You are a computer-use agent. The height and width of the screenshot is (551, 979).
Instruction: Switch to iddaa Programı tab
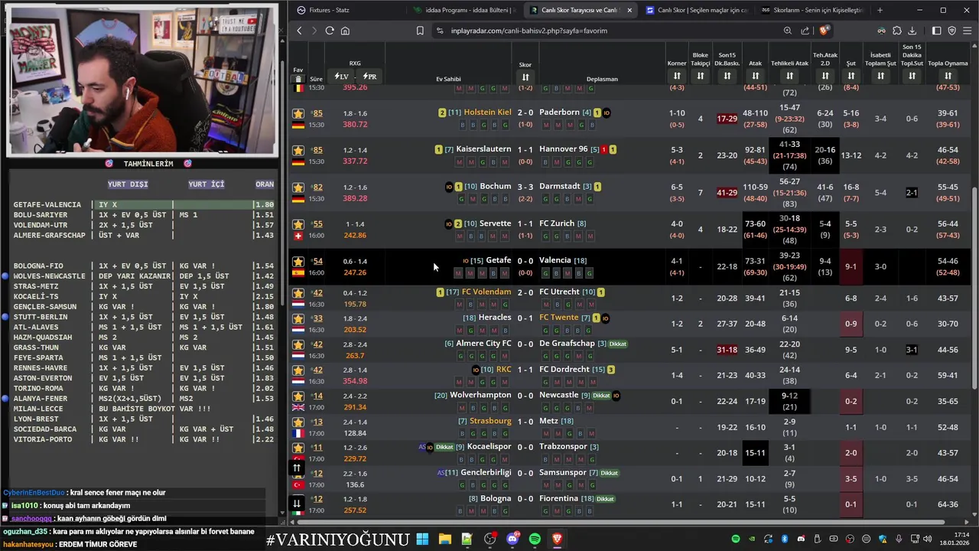[464, 10]
